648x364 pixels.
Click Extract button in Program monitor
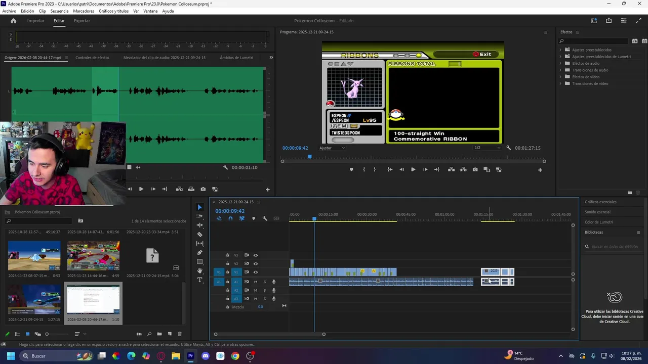tap(463, 169)
